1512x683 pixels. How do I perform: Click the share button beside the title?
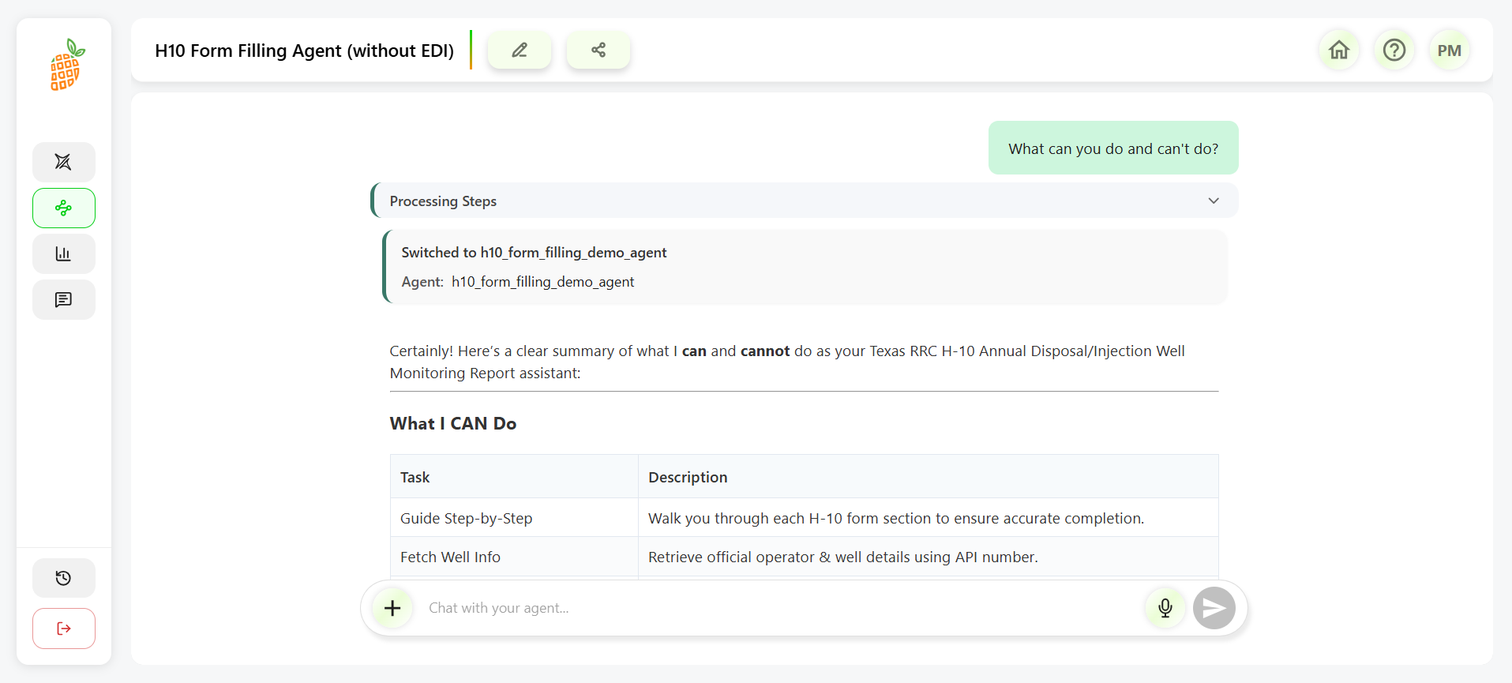pos(598,51)
